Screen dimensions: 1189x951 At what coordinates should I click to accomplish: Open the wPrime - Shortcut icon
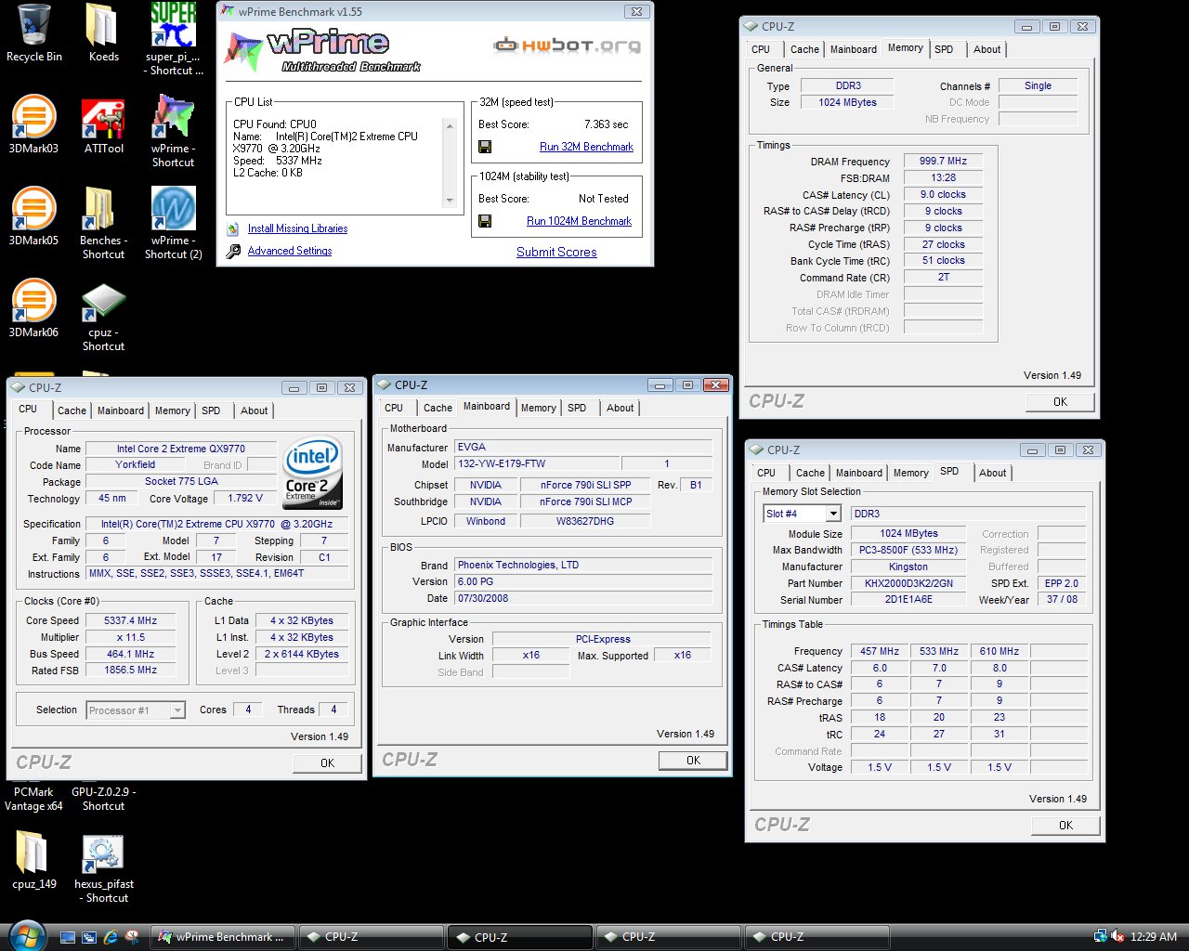(173, 131)
